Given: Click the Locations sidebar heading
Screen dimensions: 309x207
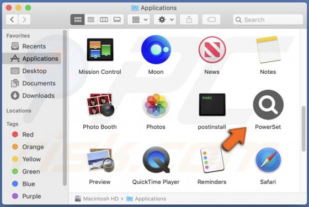Looking at the screenshot, I should click(19, 111).
